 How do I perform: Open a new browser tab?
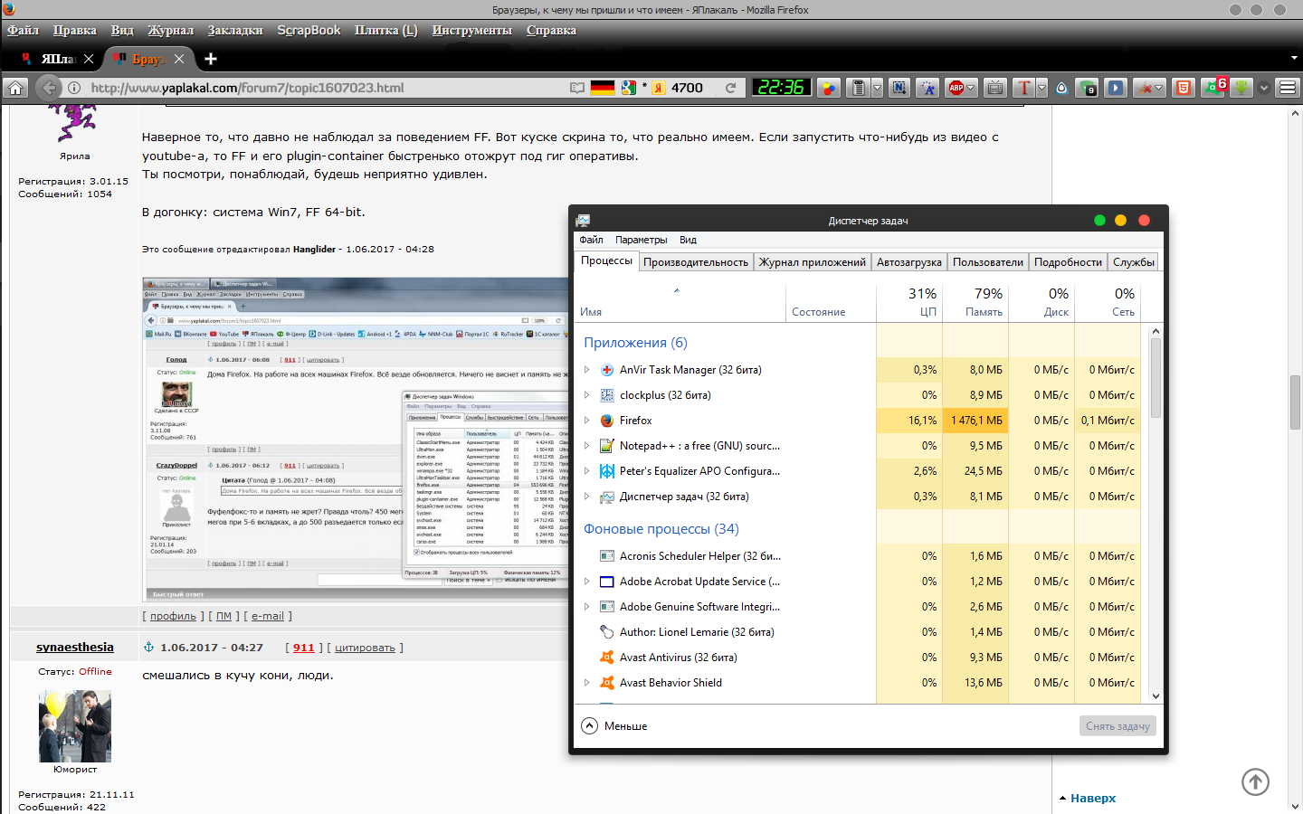point(211,59)
